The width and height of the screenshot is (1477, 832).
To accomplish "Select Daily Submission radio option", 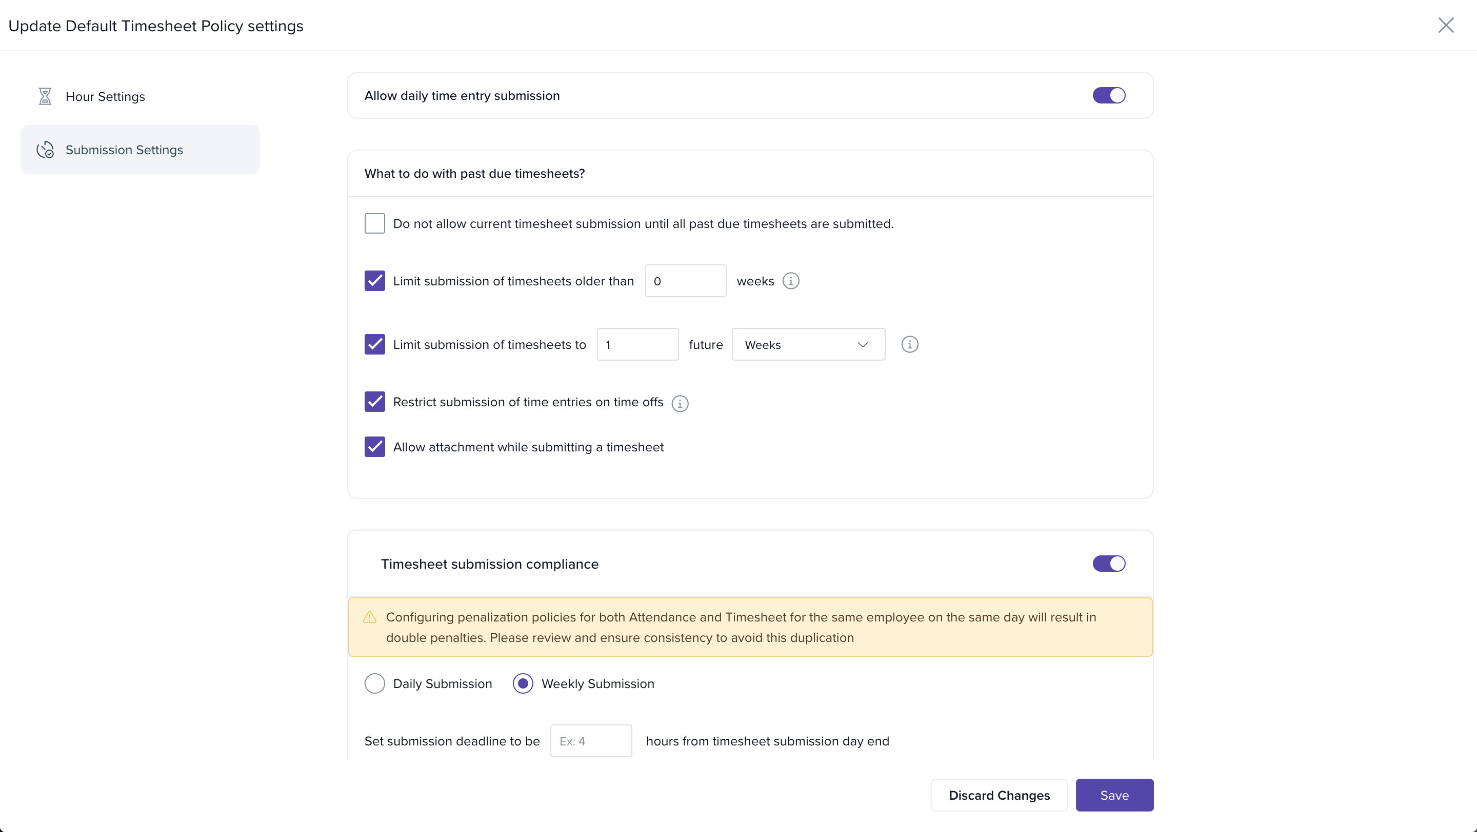I will point(374,684).
